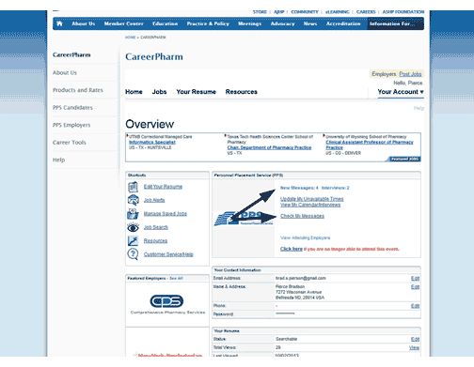The image size is (474, 367).
Task: Open the Advocacy menu
Action: click(x=282, y=23)
